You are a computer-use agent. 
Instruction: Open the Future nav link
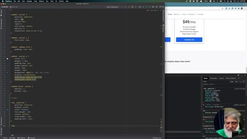(x=184, y=14)
